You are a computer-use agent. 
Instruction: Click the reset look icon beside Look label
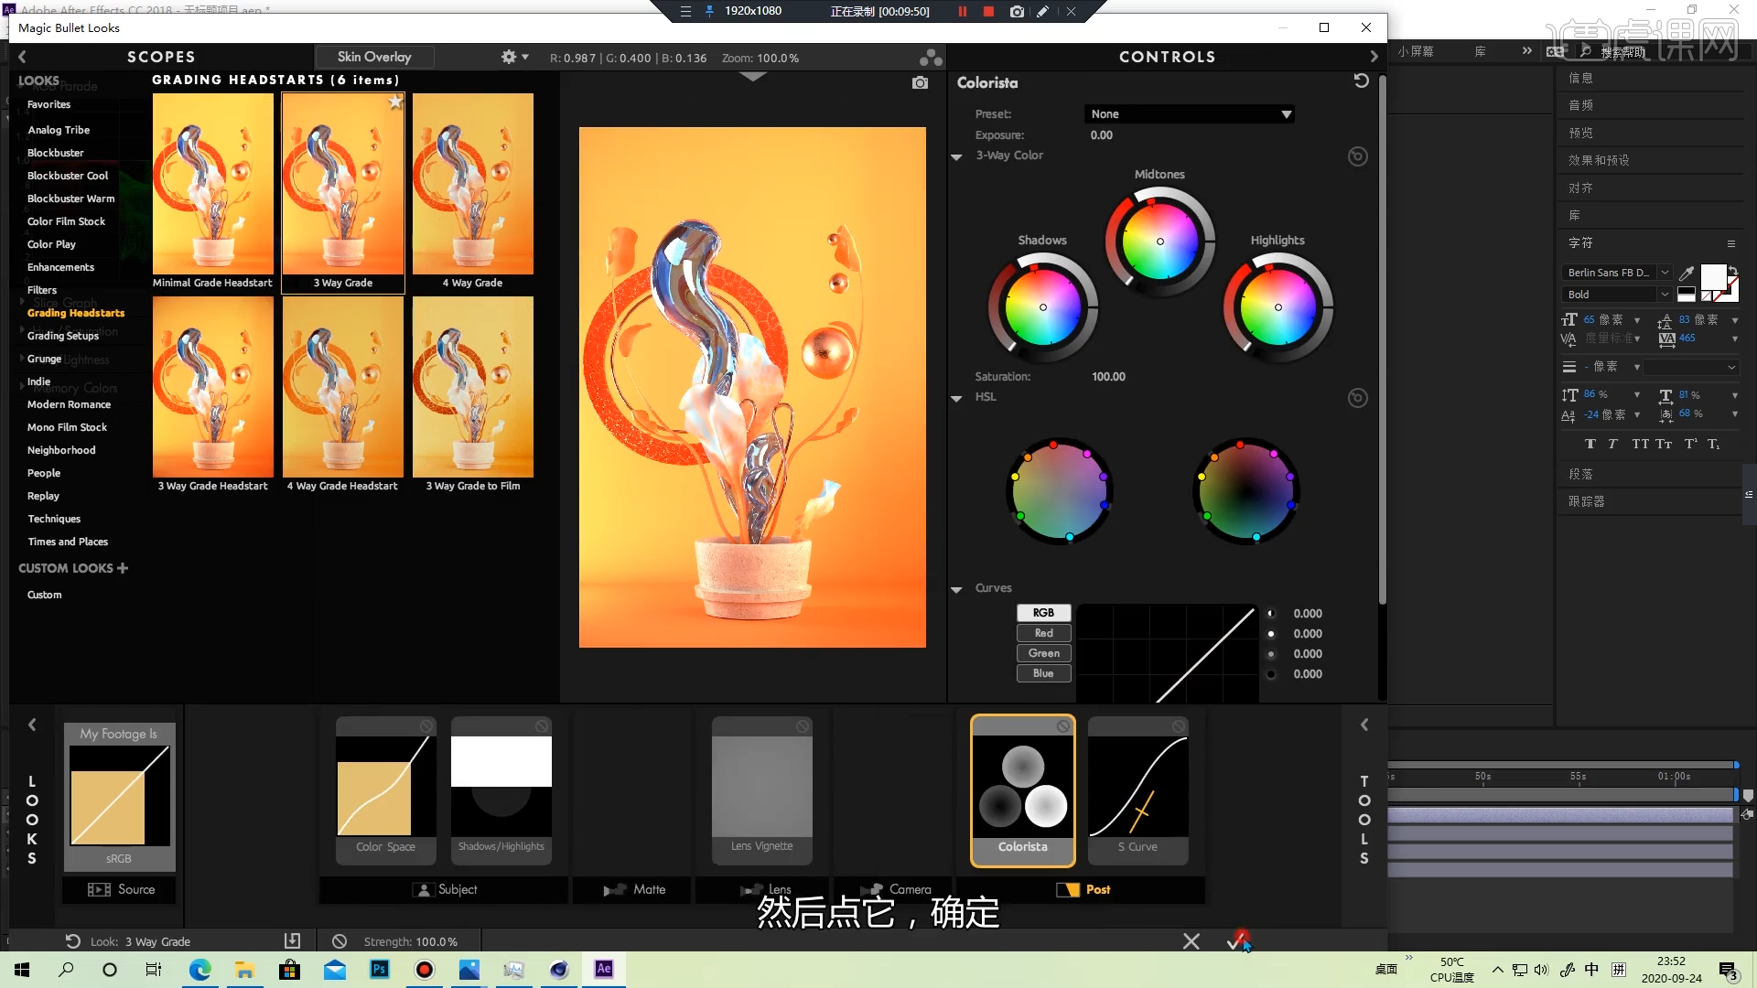(x=73, y=941)
